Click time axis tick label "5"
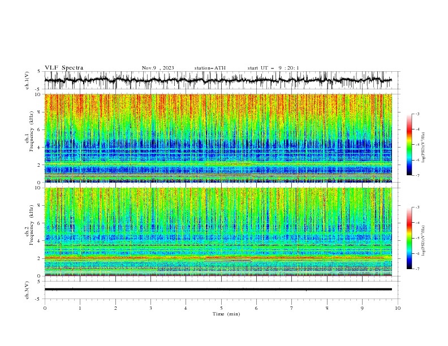Screen dimensions: 448x346 221,308
